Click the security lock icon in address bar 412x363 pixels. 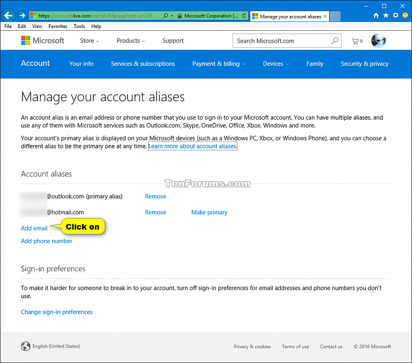pos(180,16)
